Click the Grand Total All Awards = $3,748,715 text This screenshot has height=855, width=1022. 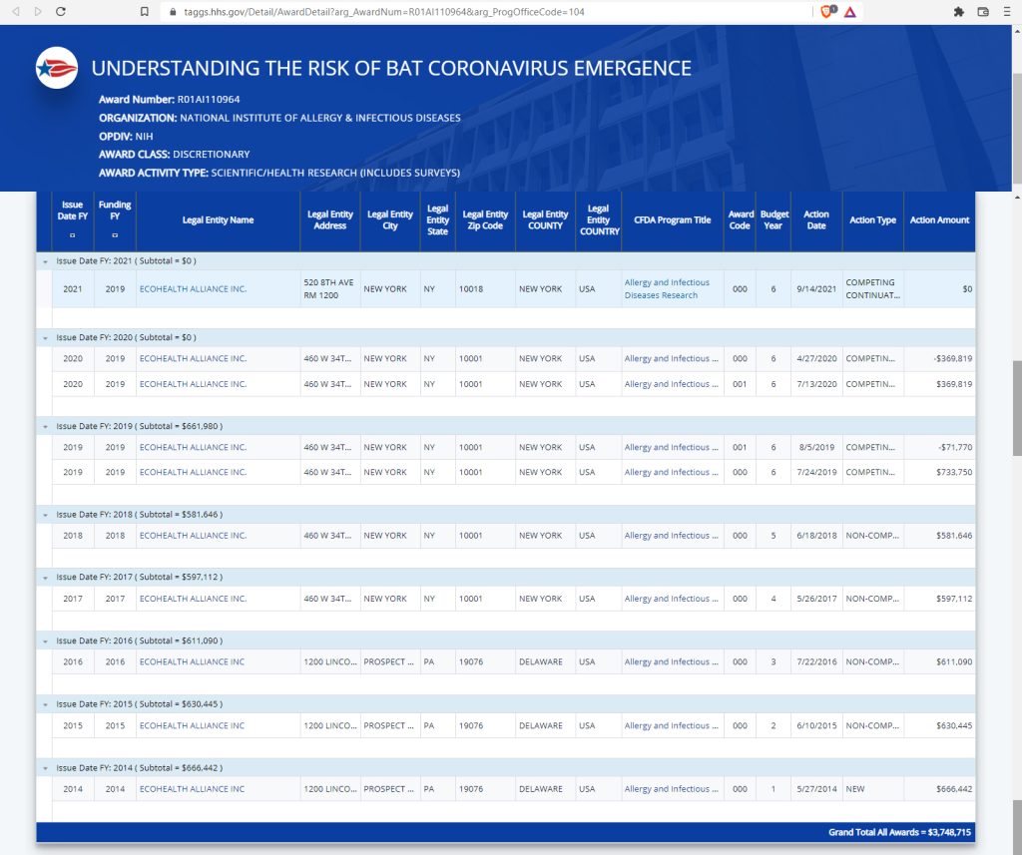click(x=899, y=832)
